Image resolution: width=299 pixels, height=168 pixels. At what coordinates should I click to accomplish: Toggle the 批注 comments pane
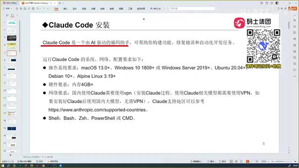pos(222,161)
